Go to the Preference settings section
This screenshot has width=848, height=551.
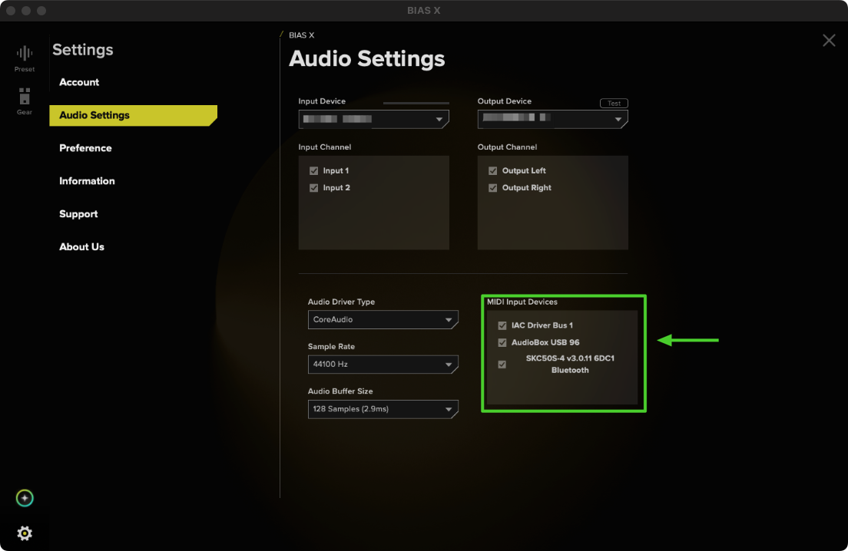(85, 148)
